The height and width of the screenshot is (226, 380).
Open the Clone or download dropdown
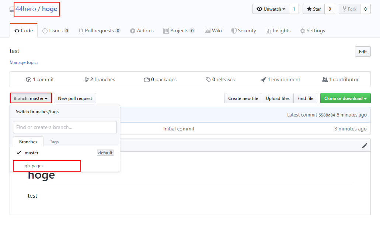coord(345,98)
